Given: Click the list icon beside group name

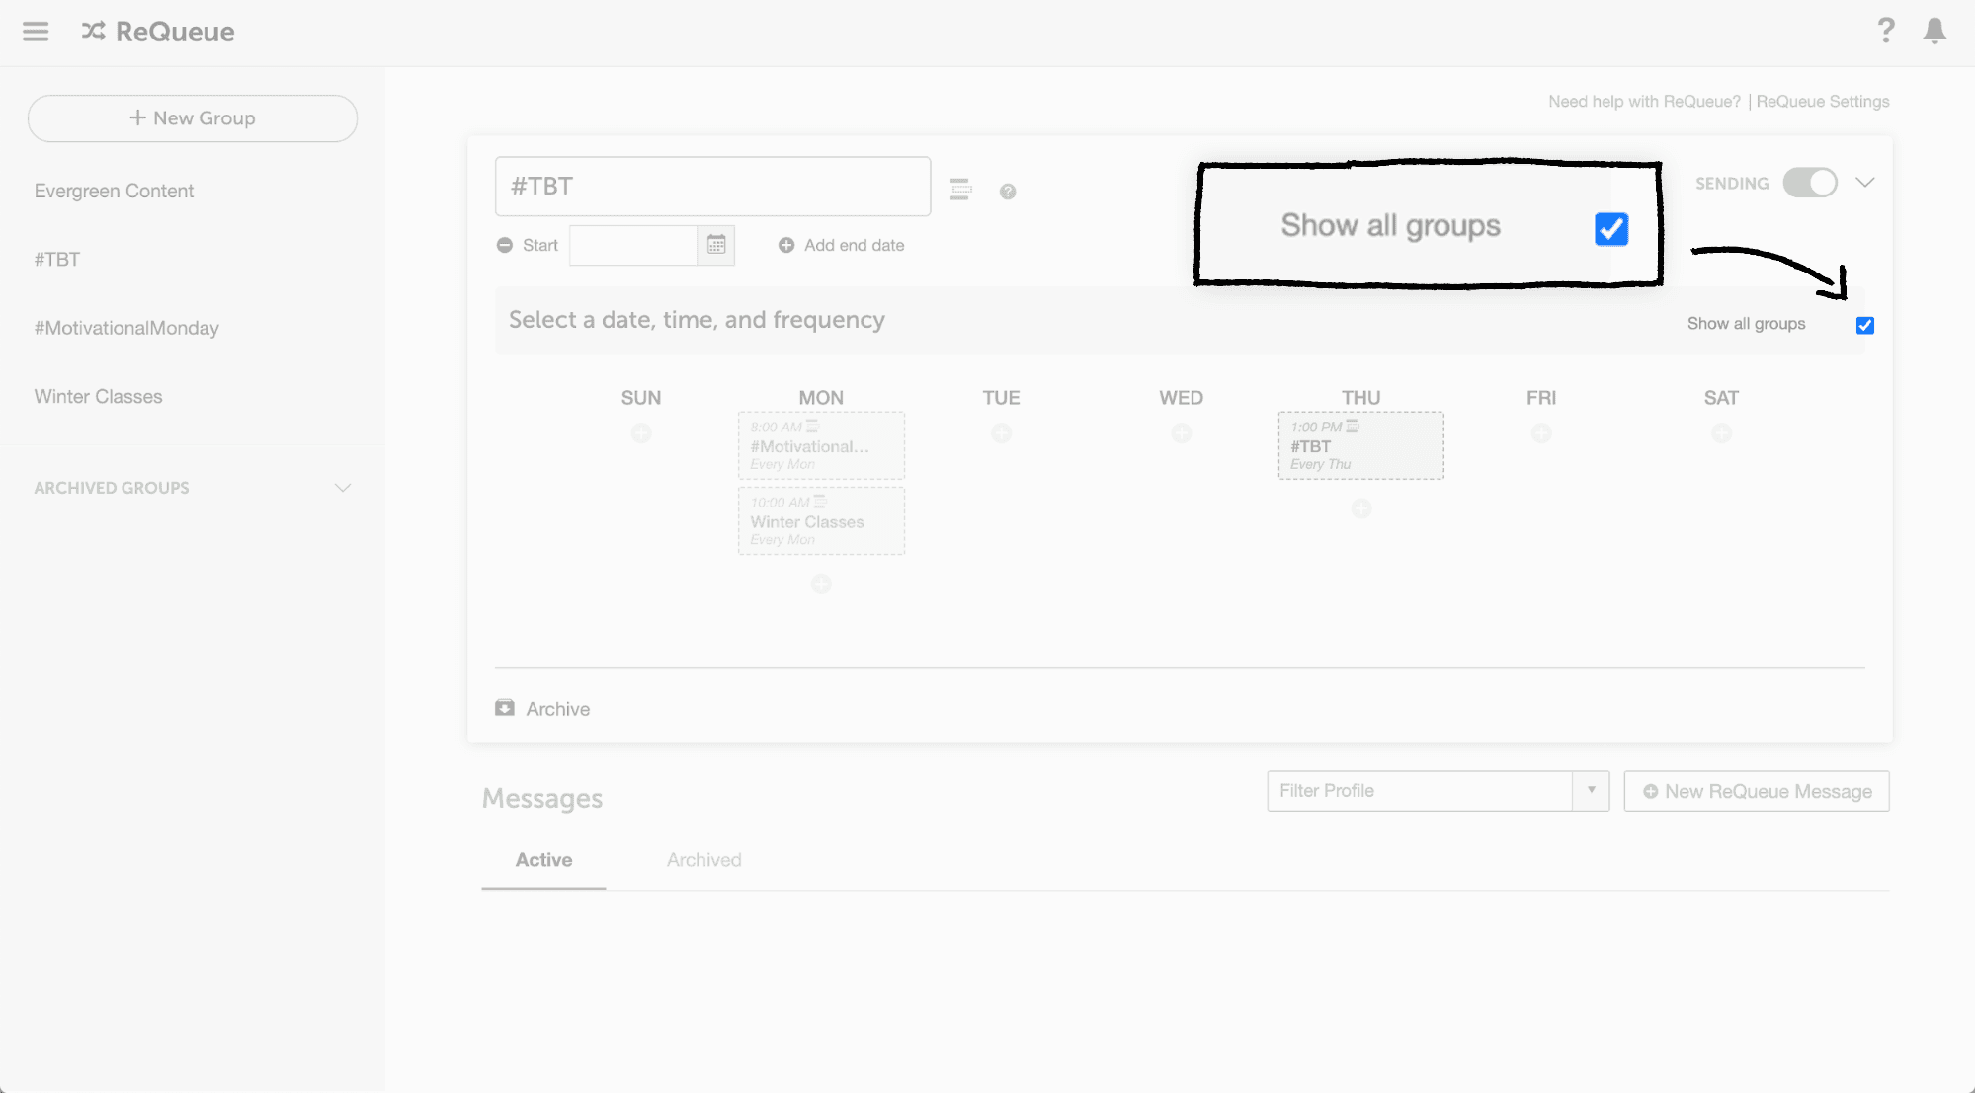Looking at the screenshot, I should coord(960,189).
